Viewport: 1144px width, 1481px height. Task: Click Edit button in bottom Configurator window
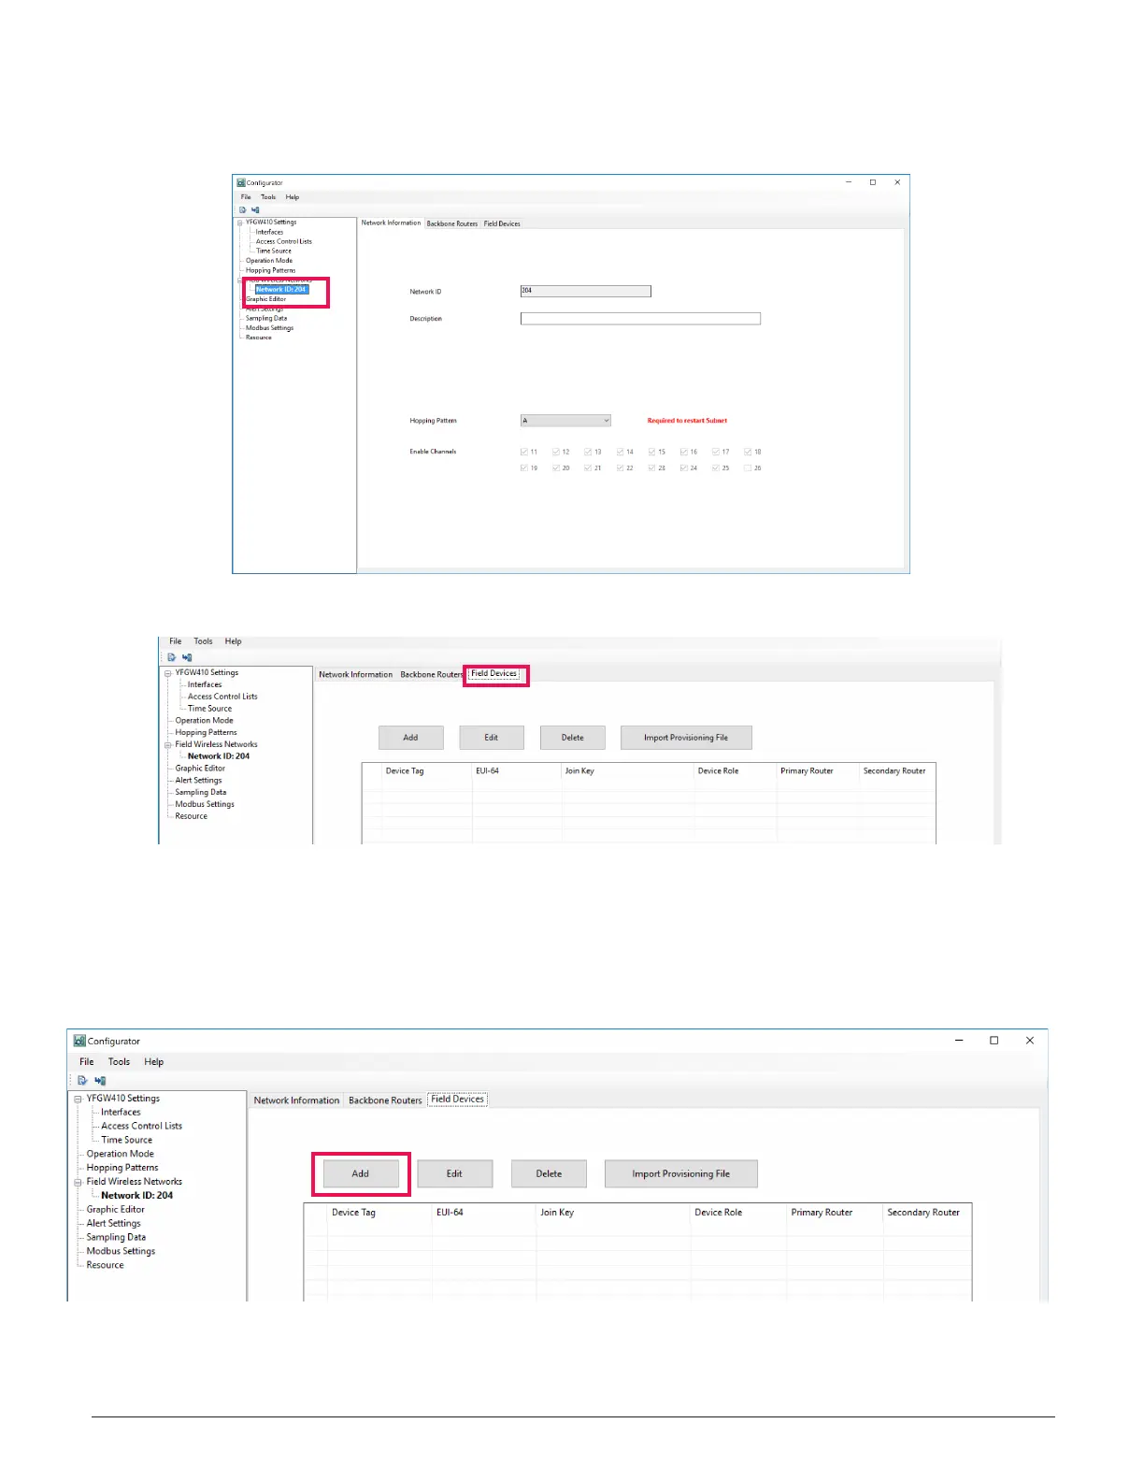point(454,1174)
